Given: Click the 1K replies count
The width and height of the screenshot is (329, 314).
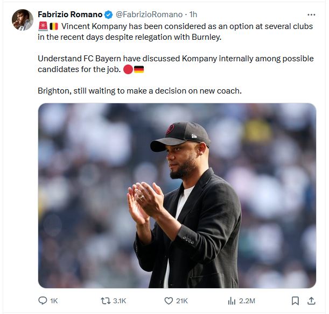Looking at the screenshot, I should coord(54,301).
